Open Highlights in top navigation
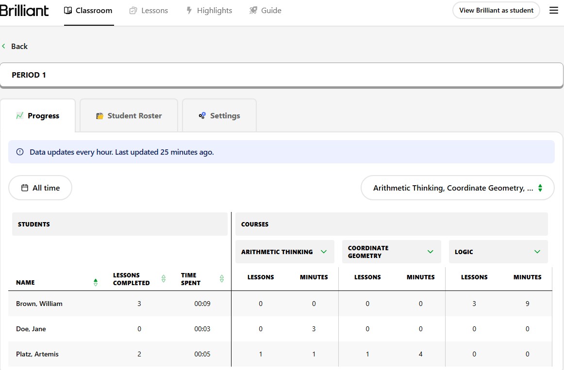The height and width of the screenshot is (370, 564). click(x=209, y=10)
